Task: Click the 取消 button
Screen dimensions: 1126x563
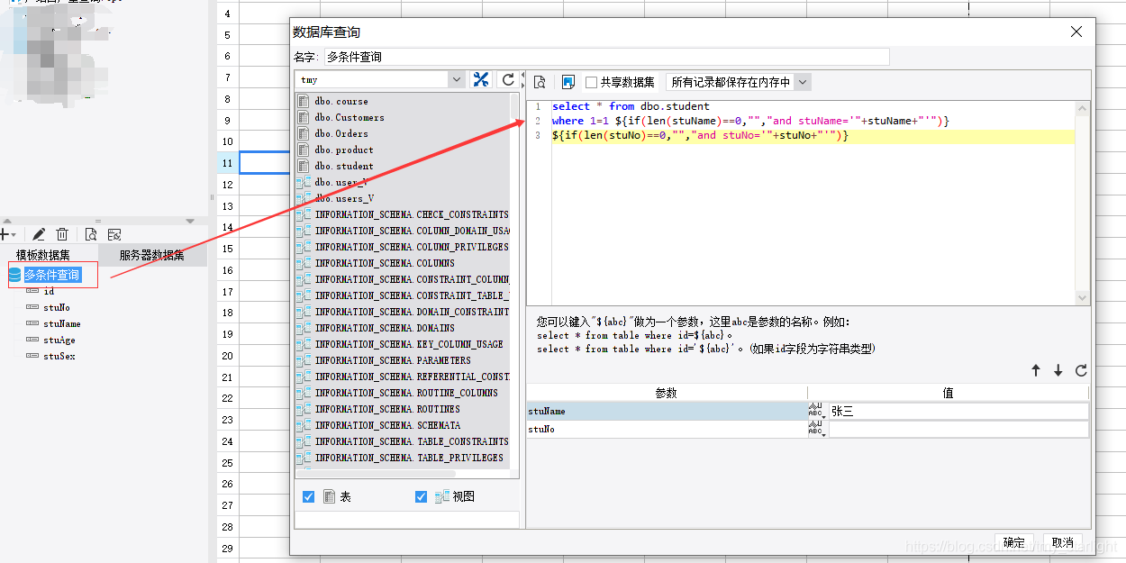Action: pos(1063,542)
